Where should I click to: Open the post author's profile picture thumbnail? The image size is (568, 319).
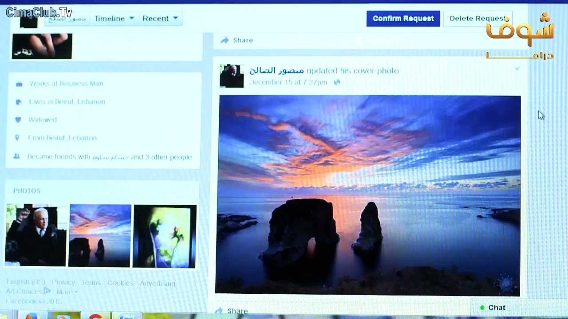pos(232,76)
